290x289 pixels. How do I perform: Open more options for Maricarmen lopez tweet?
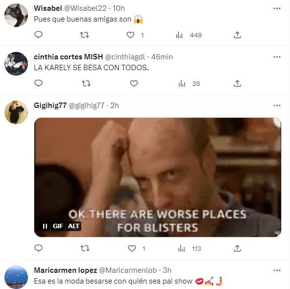277,270
